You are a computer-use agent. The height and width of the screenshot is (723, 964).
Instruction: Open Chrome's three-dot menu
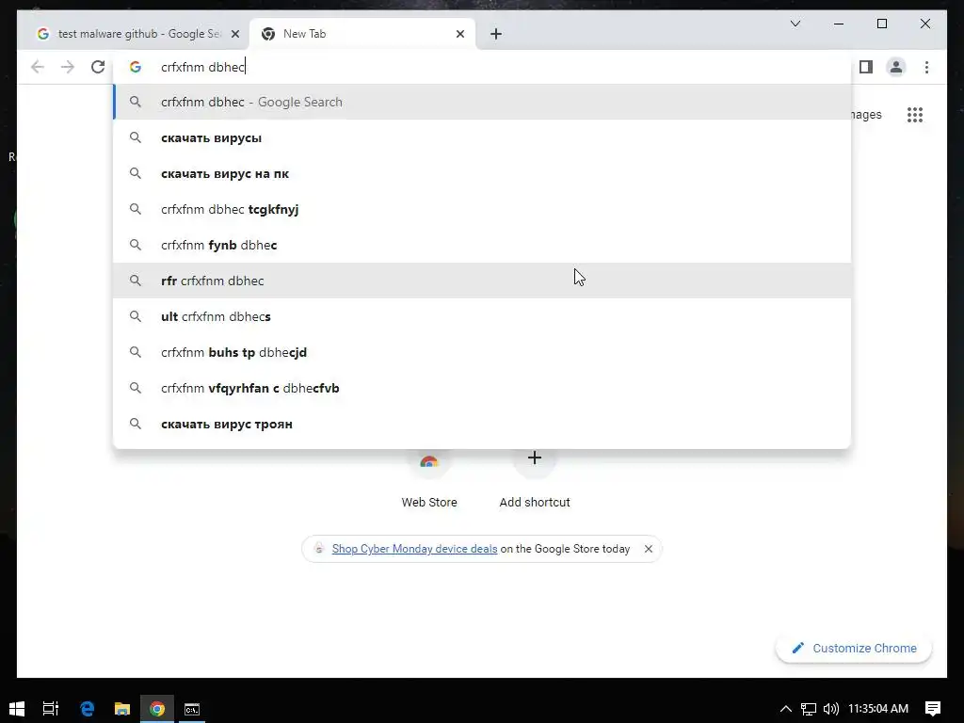click(926, 67)
